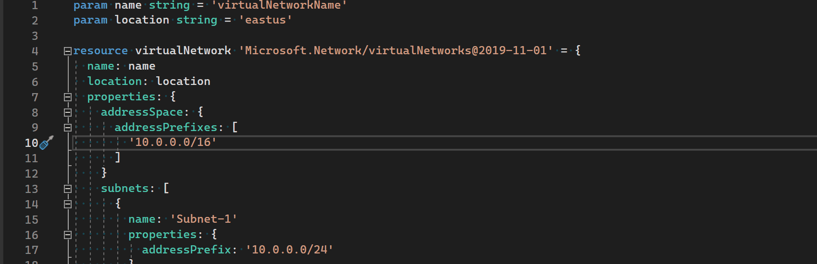Collapse the subnet object on line 14
The width and height of the screenshot is (817, 264).
tap(68, 204)
